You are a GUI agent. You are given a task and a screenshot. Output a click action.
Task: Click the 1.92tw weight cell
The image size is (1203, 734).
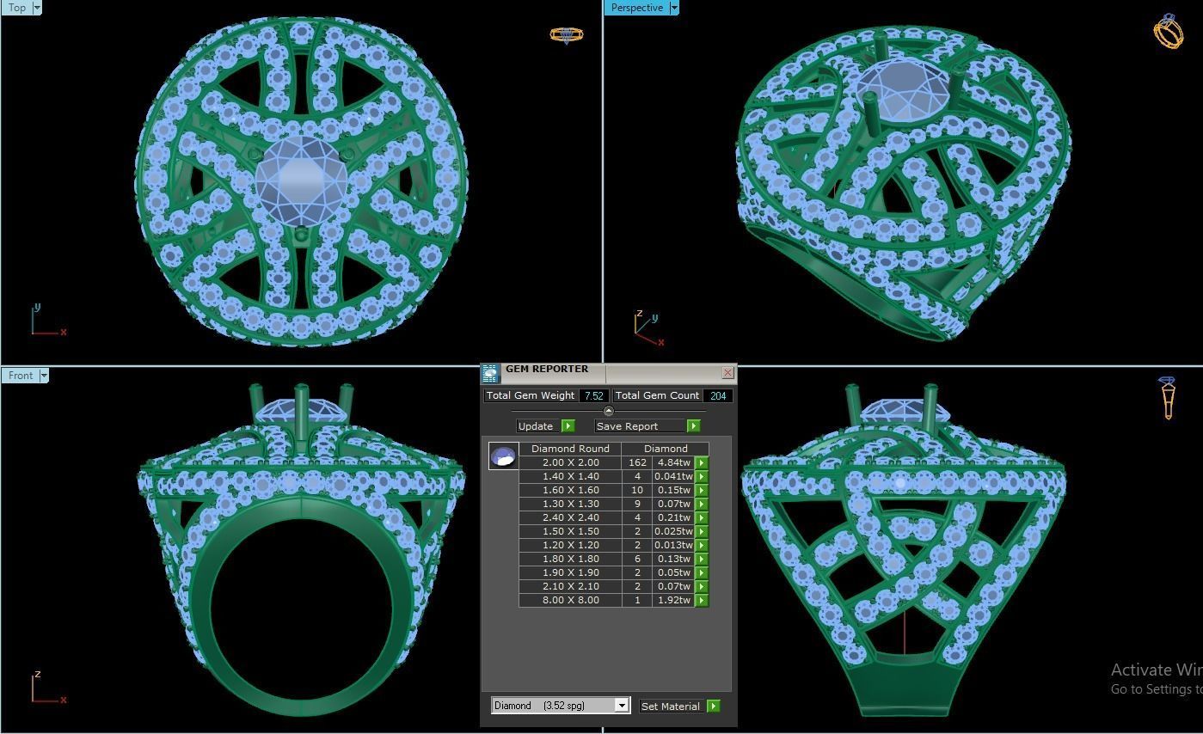point(673,600)
